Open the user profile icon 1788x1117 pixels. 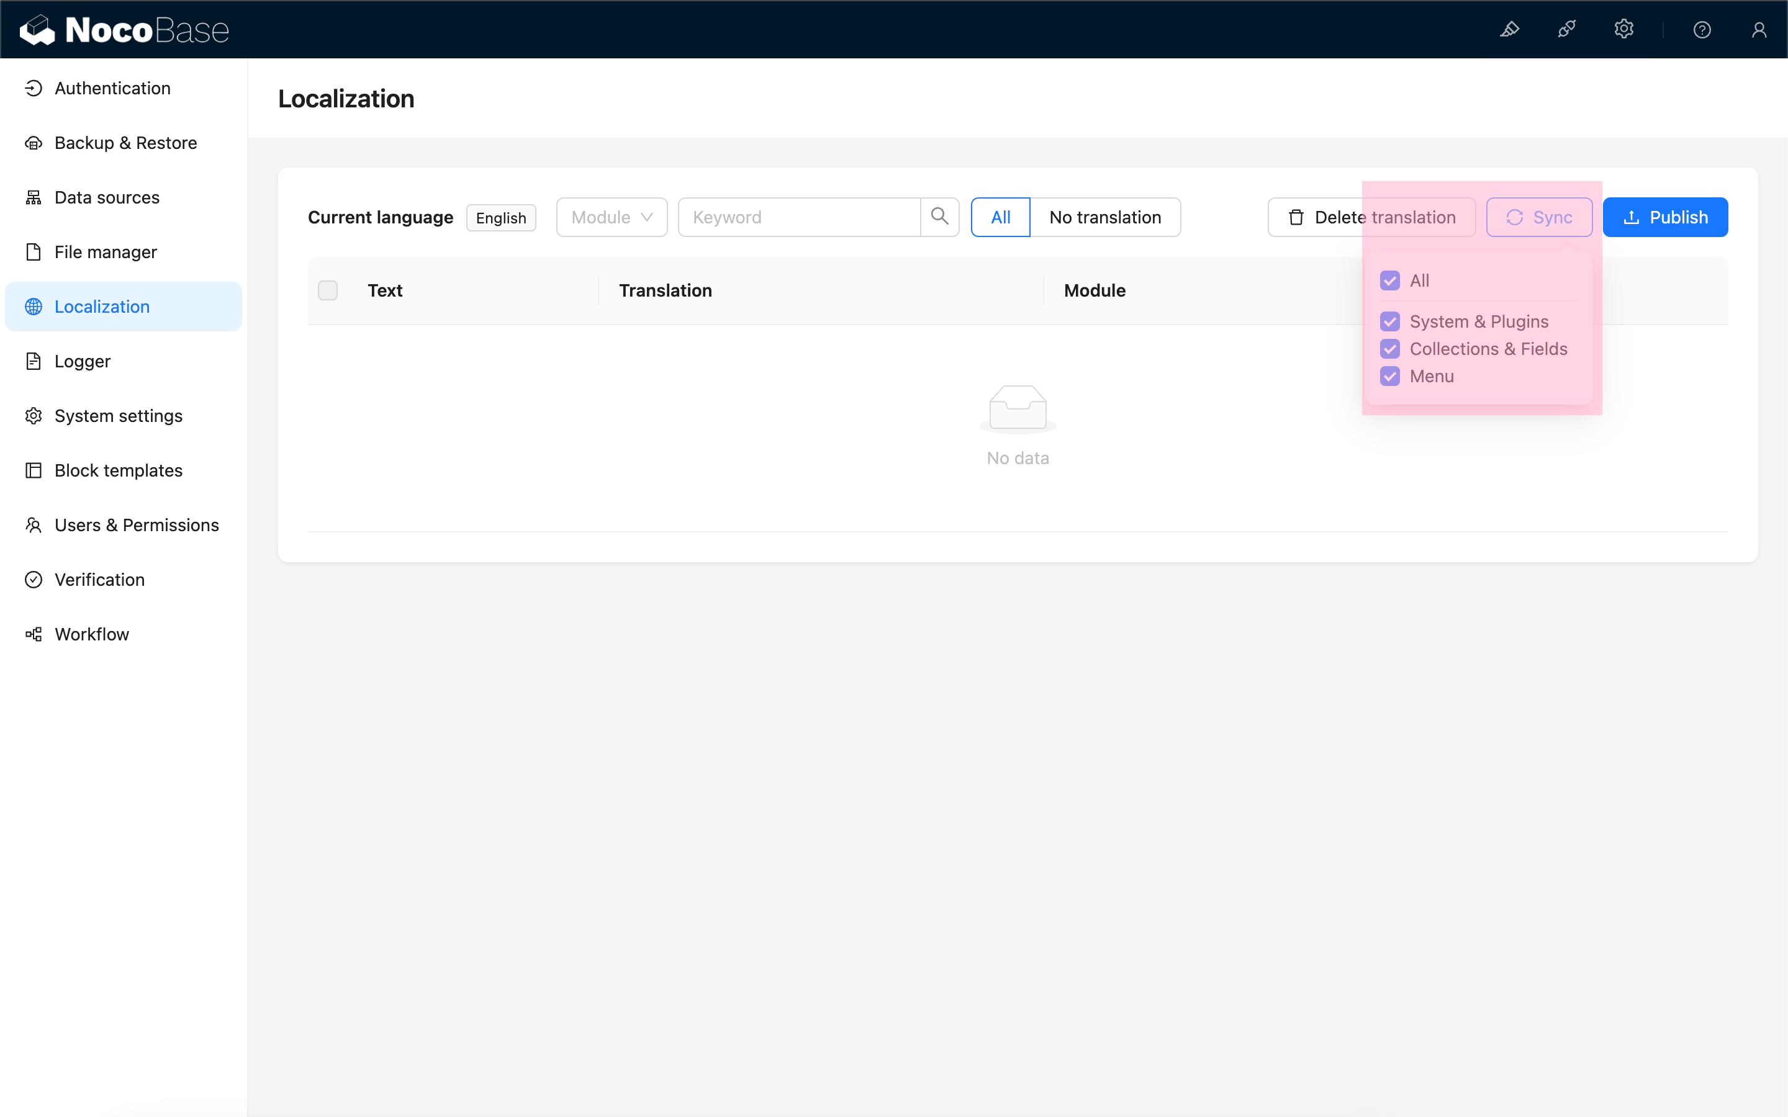coord(1758,30)
